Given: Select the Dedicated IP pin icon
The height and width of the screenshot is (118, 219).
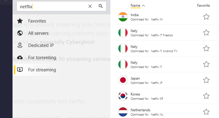Looking at the screenshot, I should 20,45.
